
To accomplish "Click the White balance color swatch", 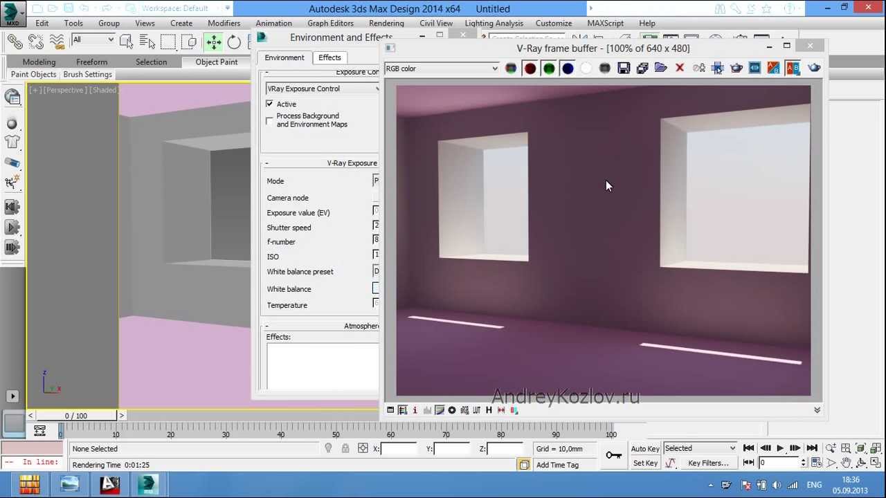I will click(376, 288).
